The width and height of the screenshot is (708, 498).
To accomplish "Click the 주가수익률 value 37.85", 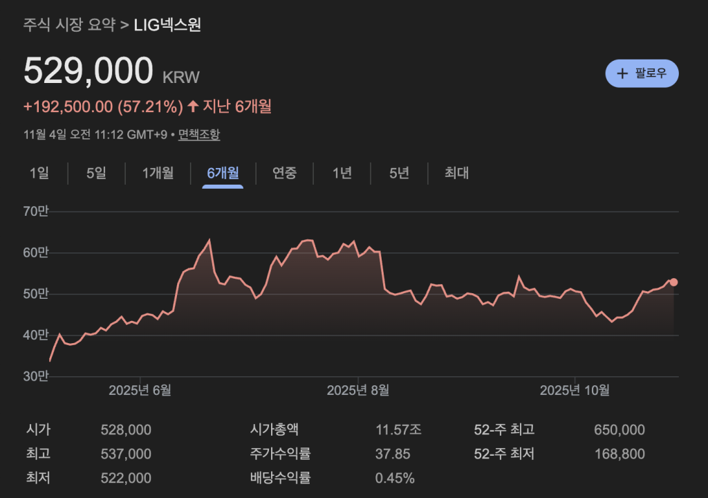I will coord(393,454).
